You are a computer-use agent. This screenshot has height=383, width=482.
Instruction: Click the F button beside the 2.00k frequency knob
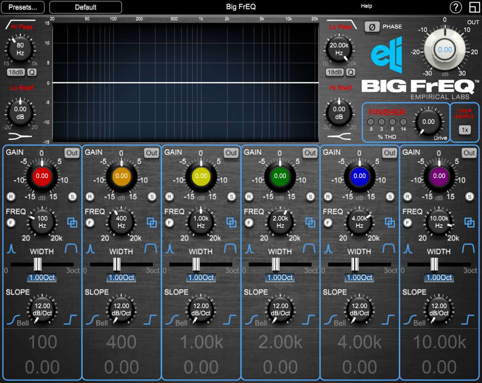click(x=249, y=222)
